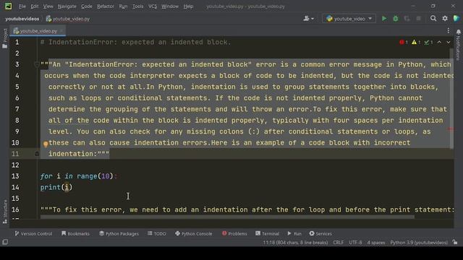
Task: Open the Terminal tool window
Action: click(x=267, y=233)
